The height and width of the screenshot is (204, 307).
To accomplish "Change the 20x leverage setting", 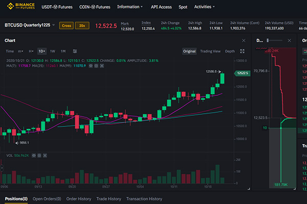I will point(82,25).
